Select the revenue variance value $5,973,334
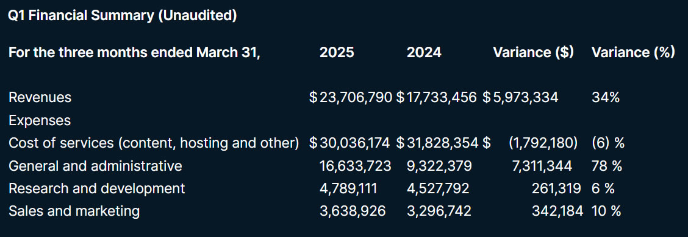The height and width of the screenshot is (237, 688). 520,97
